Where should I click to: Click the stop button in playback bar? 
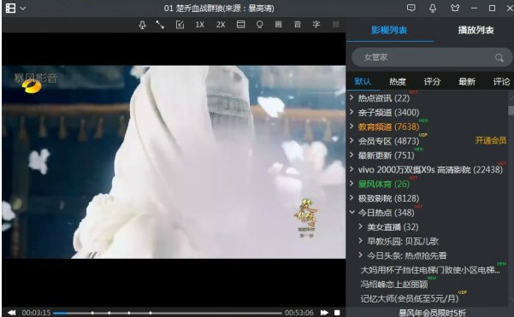[x=337, y=313]
